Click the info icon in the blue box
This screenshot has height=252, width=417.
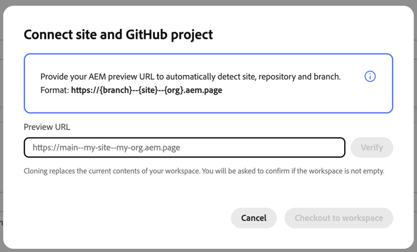pos(370,76)
